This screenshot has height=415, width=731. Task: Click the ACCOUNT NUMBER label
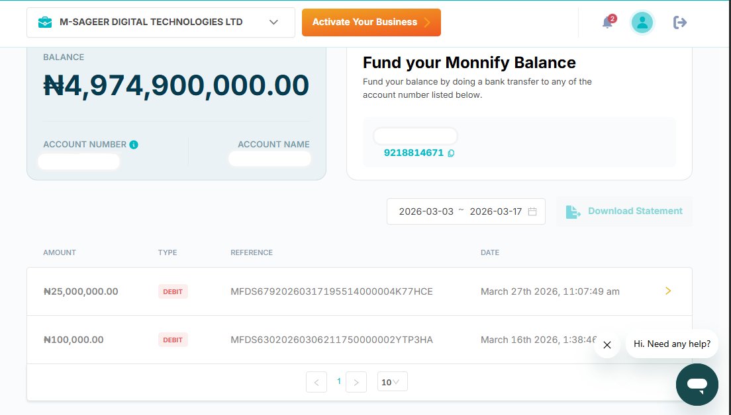(85, 145)
